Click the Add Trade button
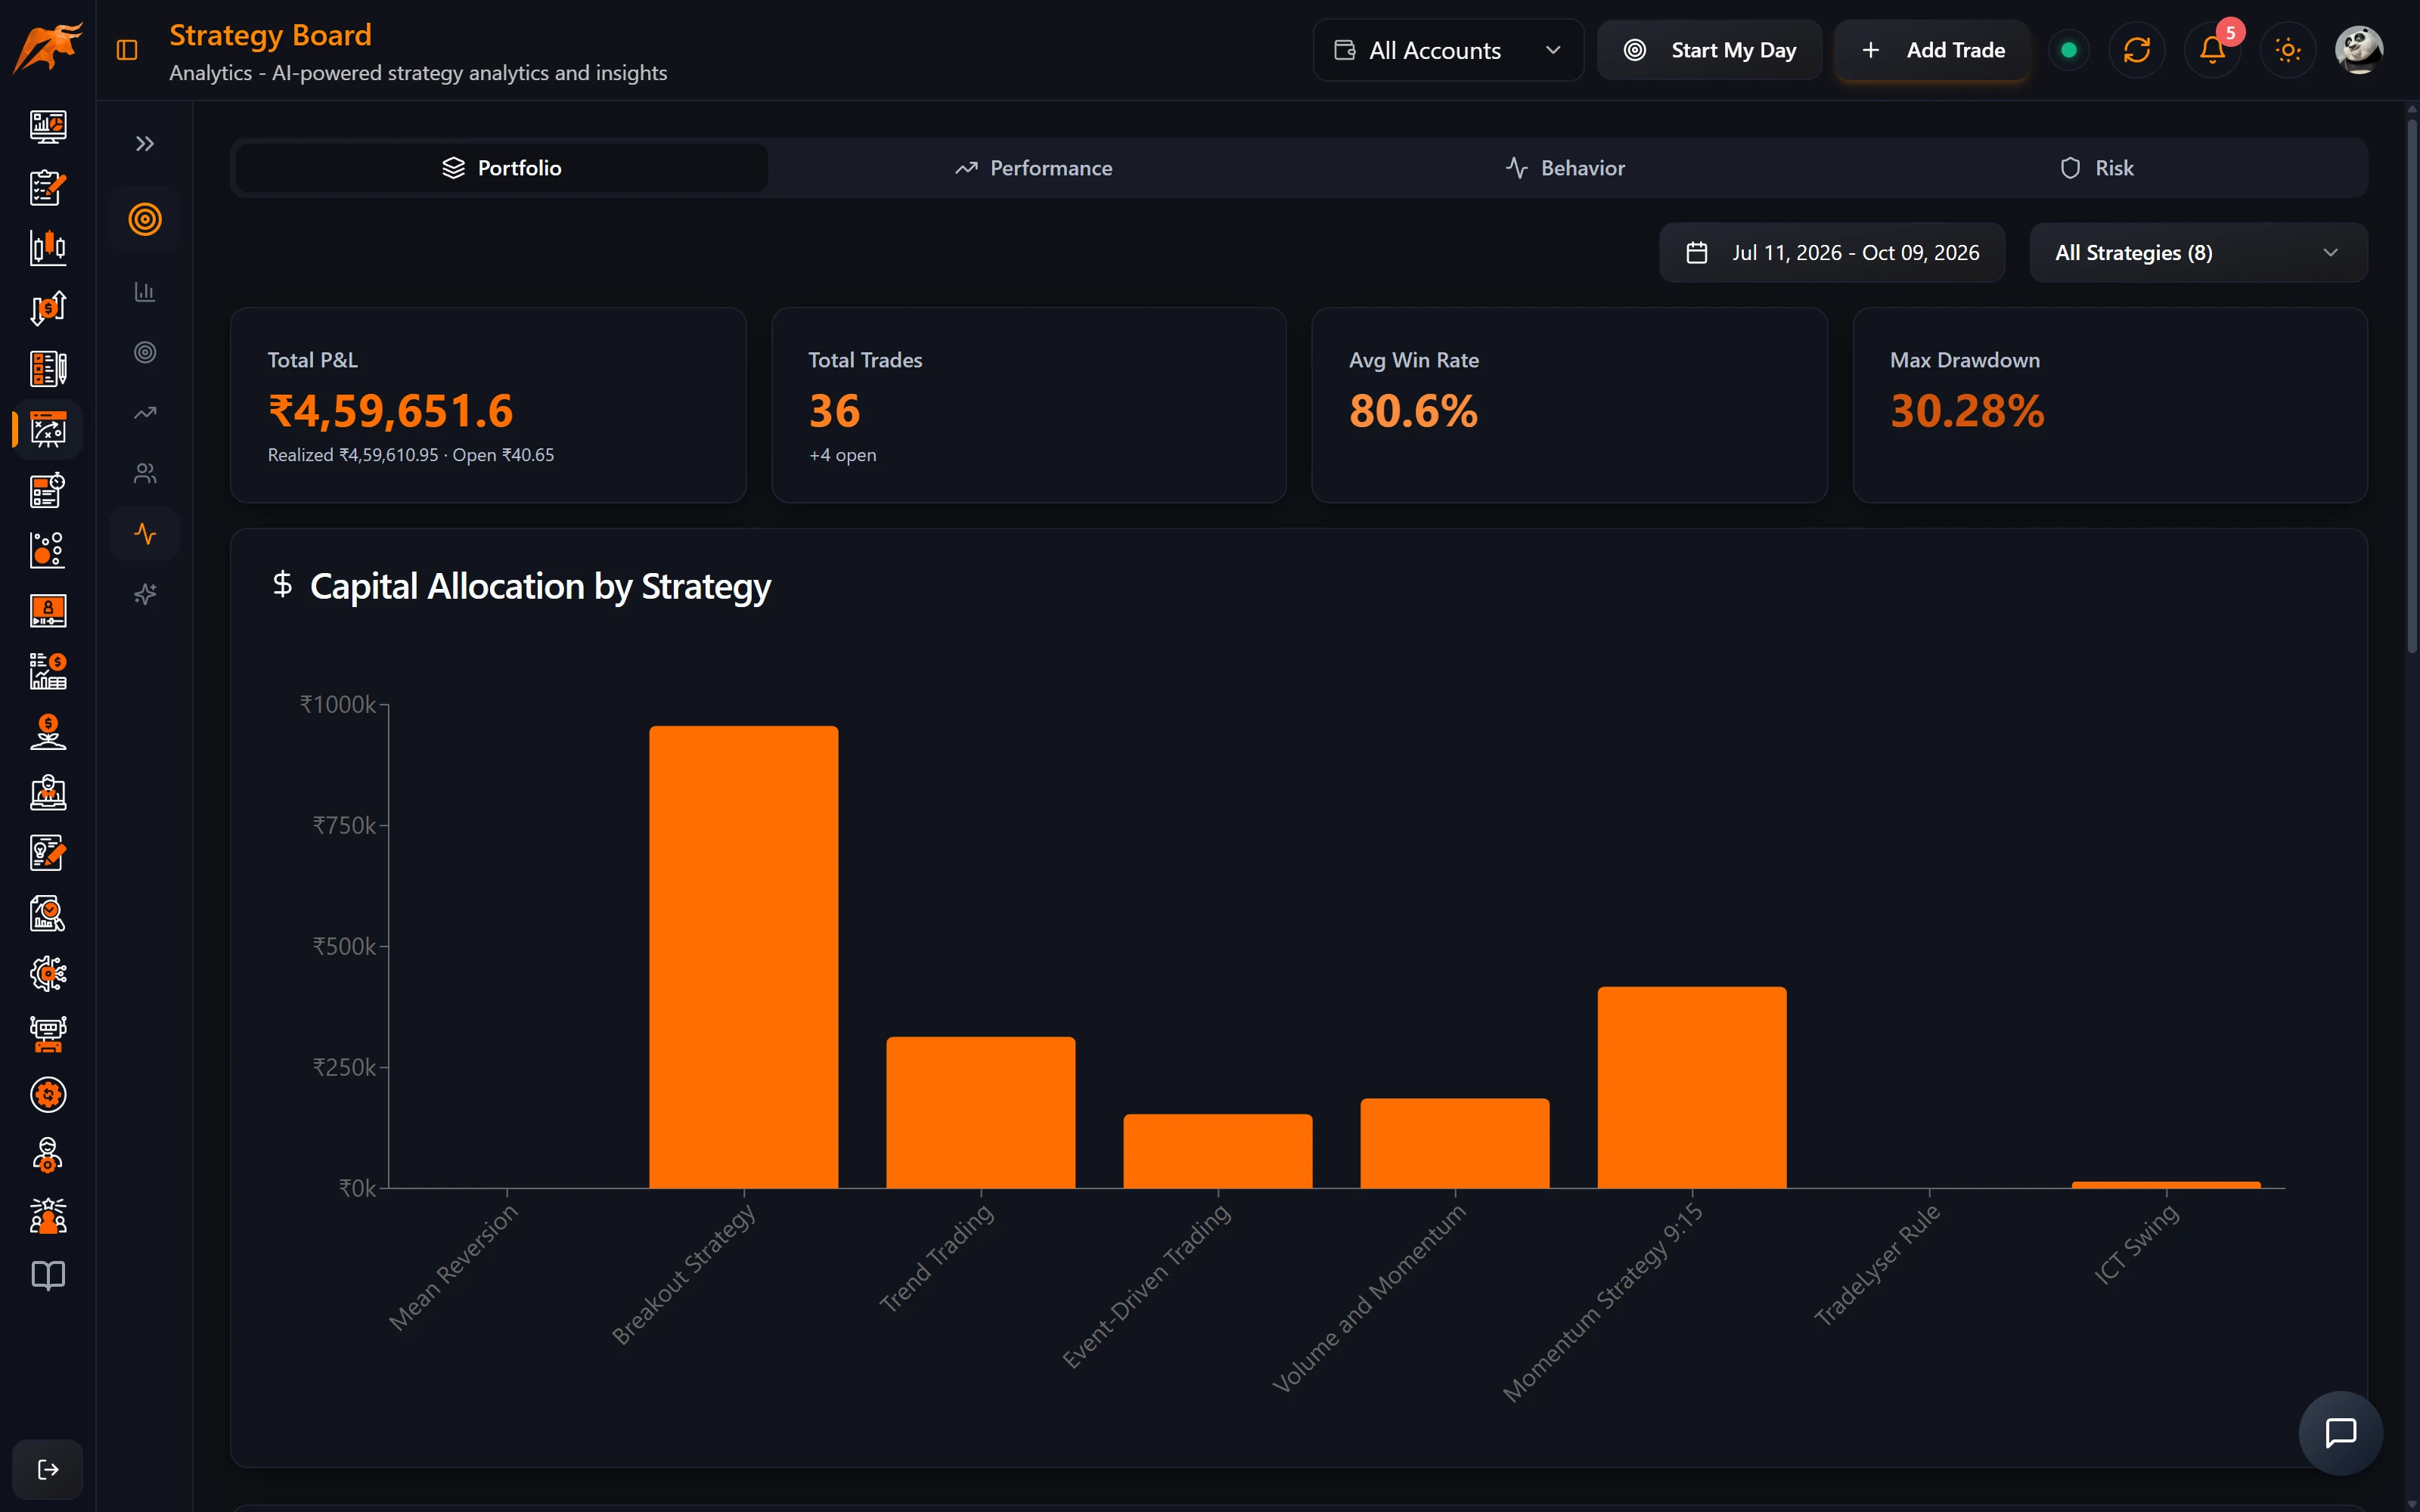This screenshot has width=2420, height=1512. pyautogui.click(x=1932, y=50)
